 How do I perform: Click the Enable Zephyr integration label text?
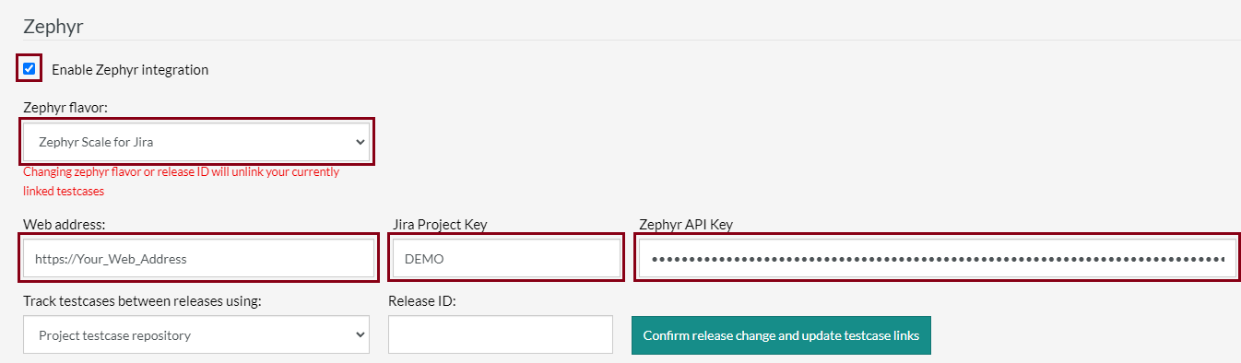click(130, 69)
